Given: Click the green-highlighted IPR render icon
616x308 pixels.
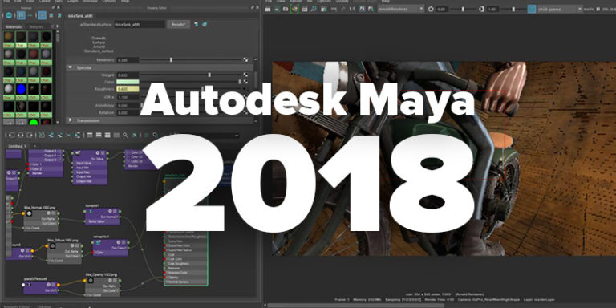Looking at the screenshot, I should (x=294, y=9).
